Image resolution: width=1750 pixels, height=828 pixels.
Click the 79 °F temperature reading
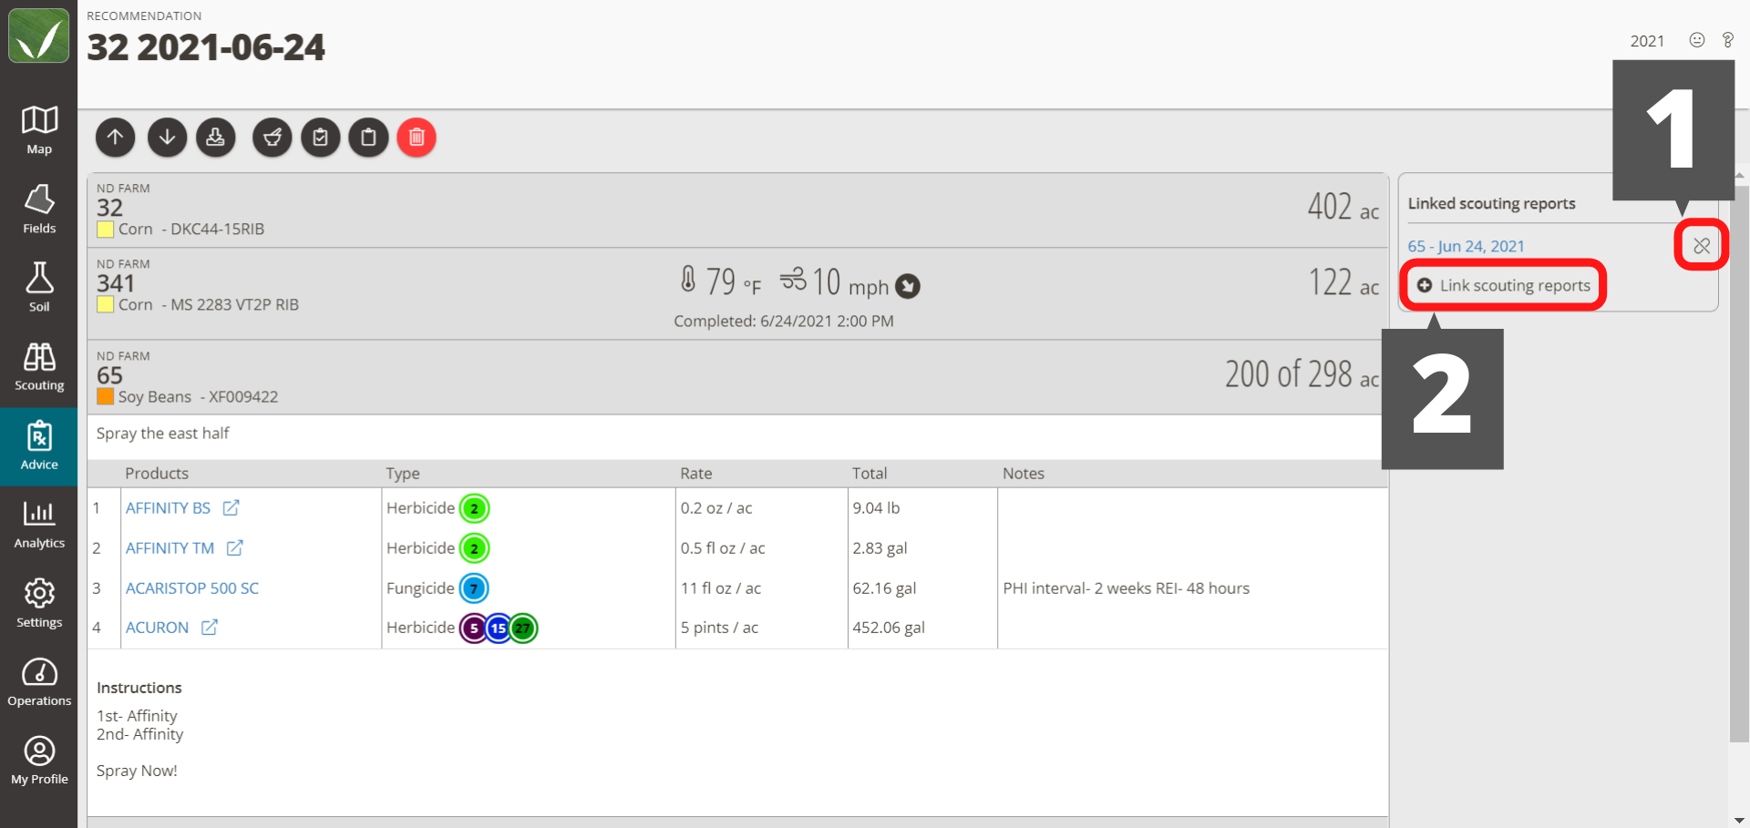click(721, 282)
